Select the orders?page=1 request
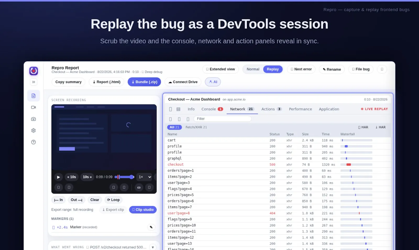Image resolution: width=419 pixels, height=250 pixels. click(x=278, y=171)
